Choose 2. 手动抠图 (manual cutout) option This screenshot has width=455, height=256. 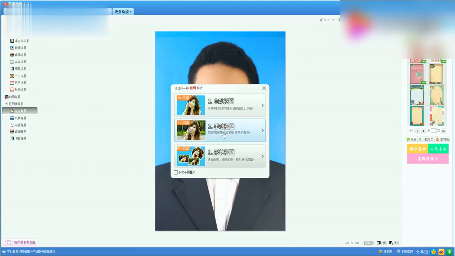coord(220,130)
